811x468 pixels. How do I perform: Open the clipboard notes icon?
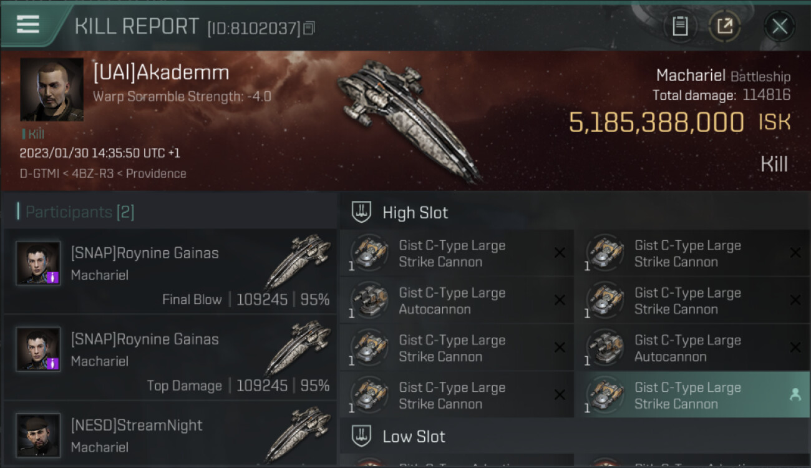coord(680,26)
